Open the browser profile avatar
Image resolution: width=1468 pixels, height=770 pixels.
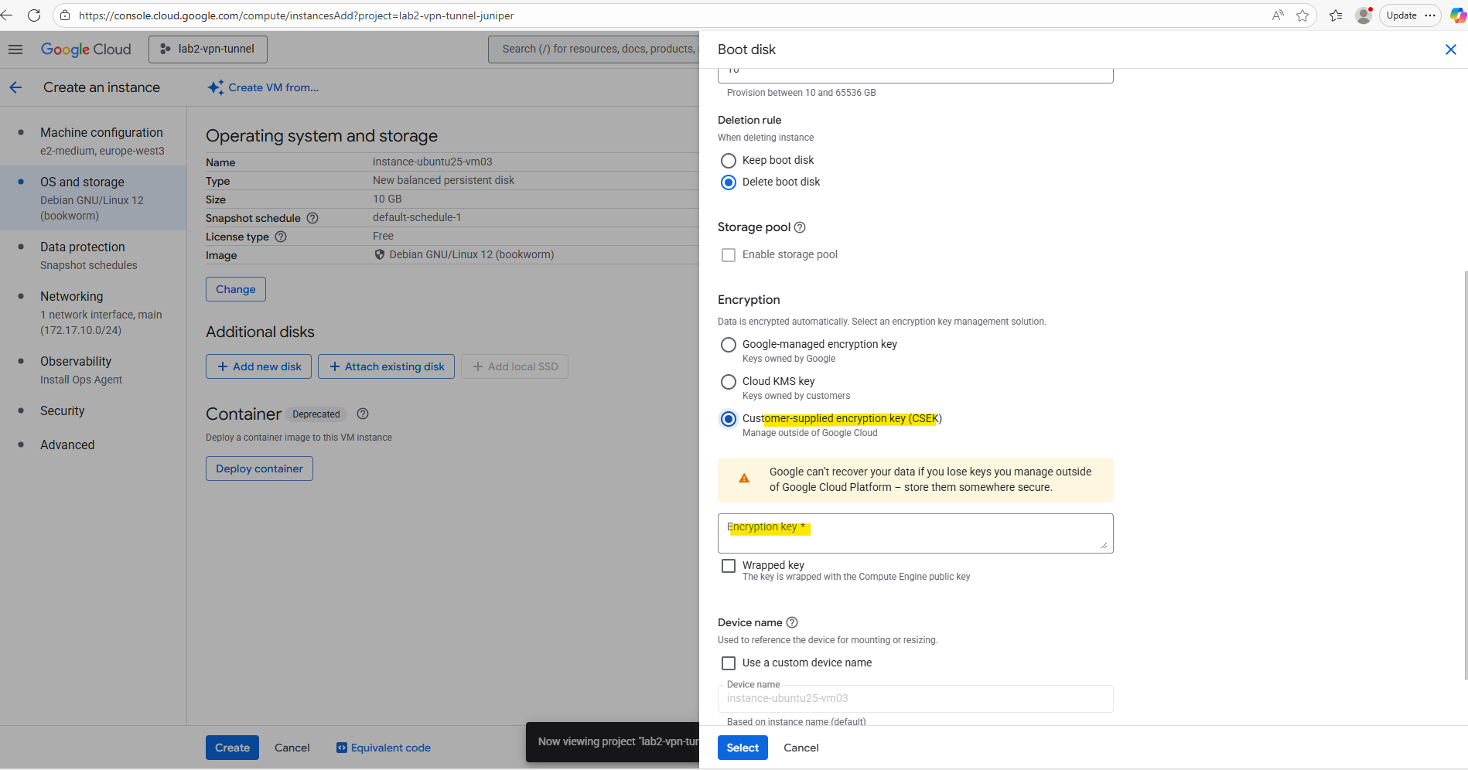tap(1364, 15)
